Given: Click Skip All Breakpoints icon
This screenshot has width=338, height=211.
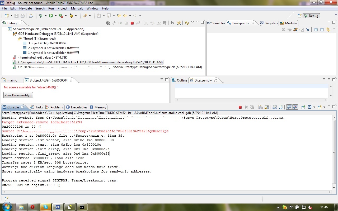Looking at the screenshot, I should click(x=308, y=30).
